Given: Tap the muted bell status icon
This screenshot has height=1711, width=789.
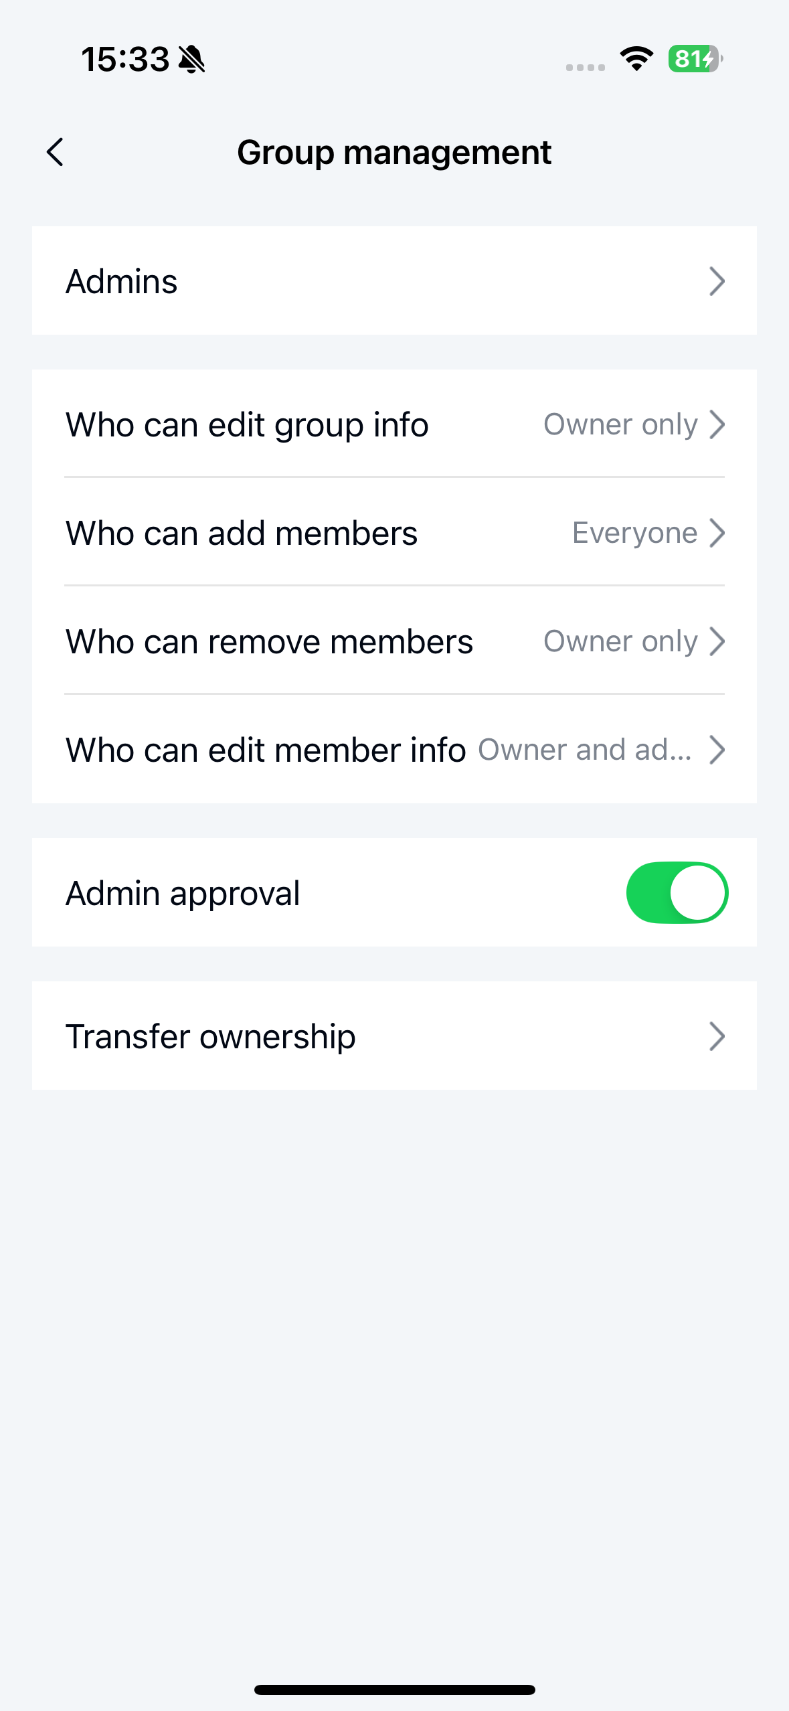Looking at the screenshot, I should pos(192,60).
